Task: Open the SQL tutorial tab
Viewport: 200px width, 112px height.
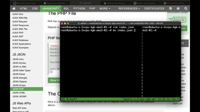Action: click(66, 8)
